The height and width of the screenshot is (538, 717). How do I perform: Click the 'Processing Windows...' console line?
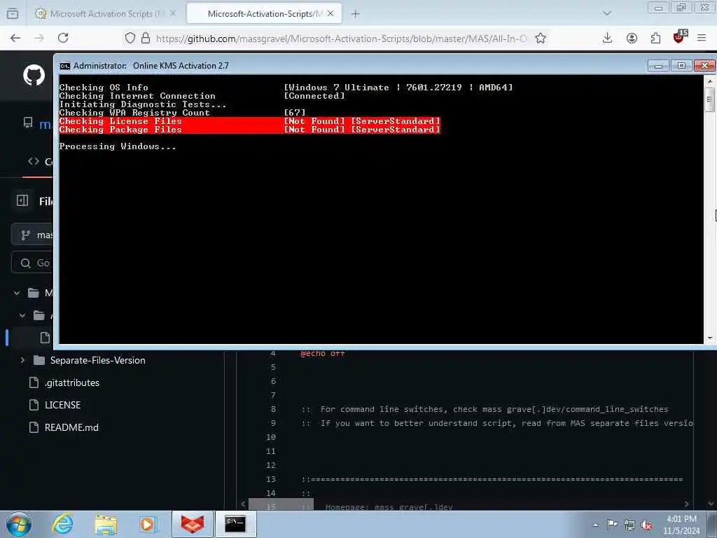(x=118, y=146)
